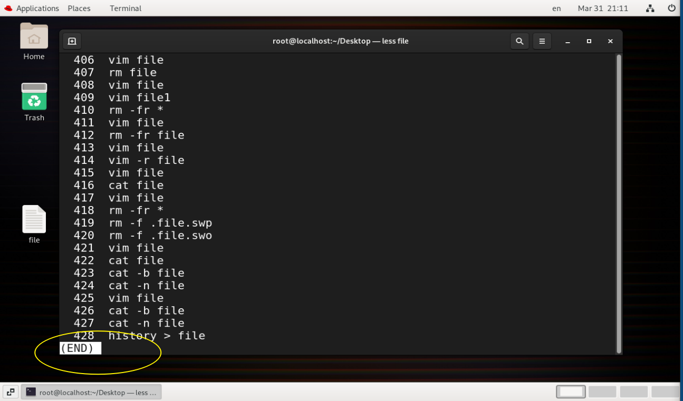Maximize the terminal window
The image size is (683, 401).
pyautogui.click(x=589, y=41)
